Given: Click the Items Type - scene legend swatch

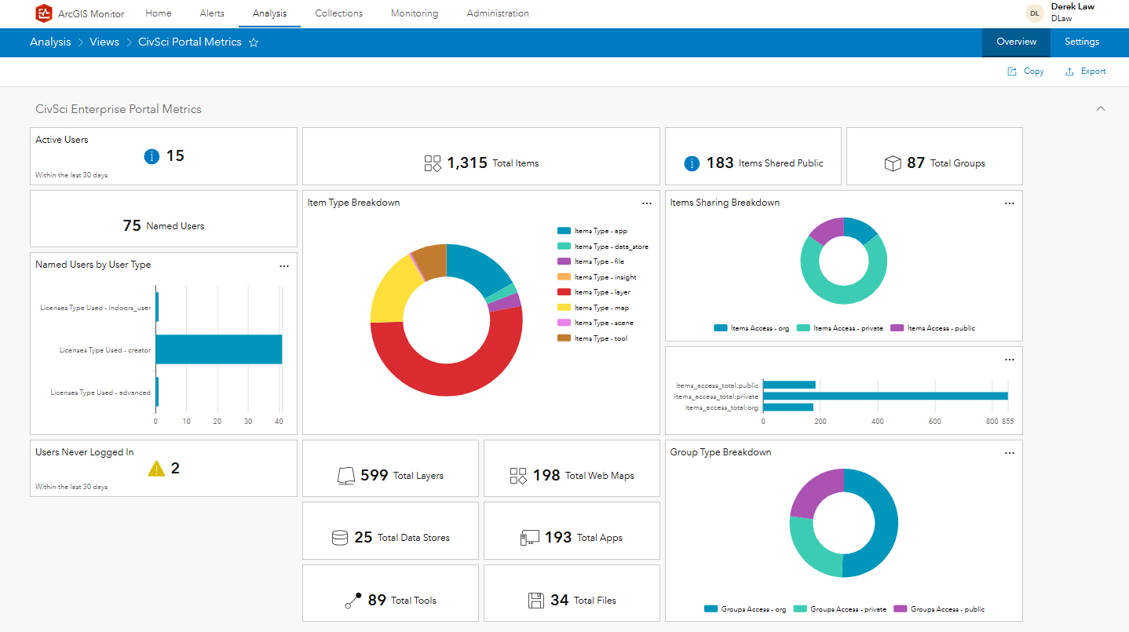Looking at the screenshot, I should (564, 323).
